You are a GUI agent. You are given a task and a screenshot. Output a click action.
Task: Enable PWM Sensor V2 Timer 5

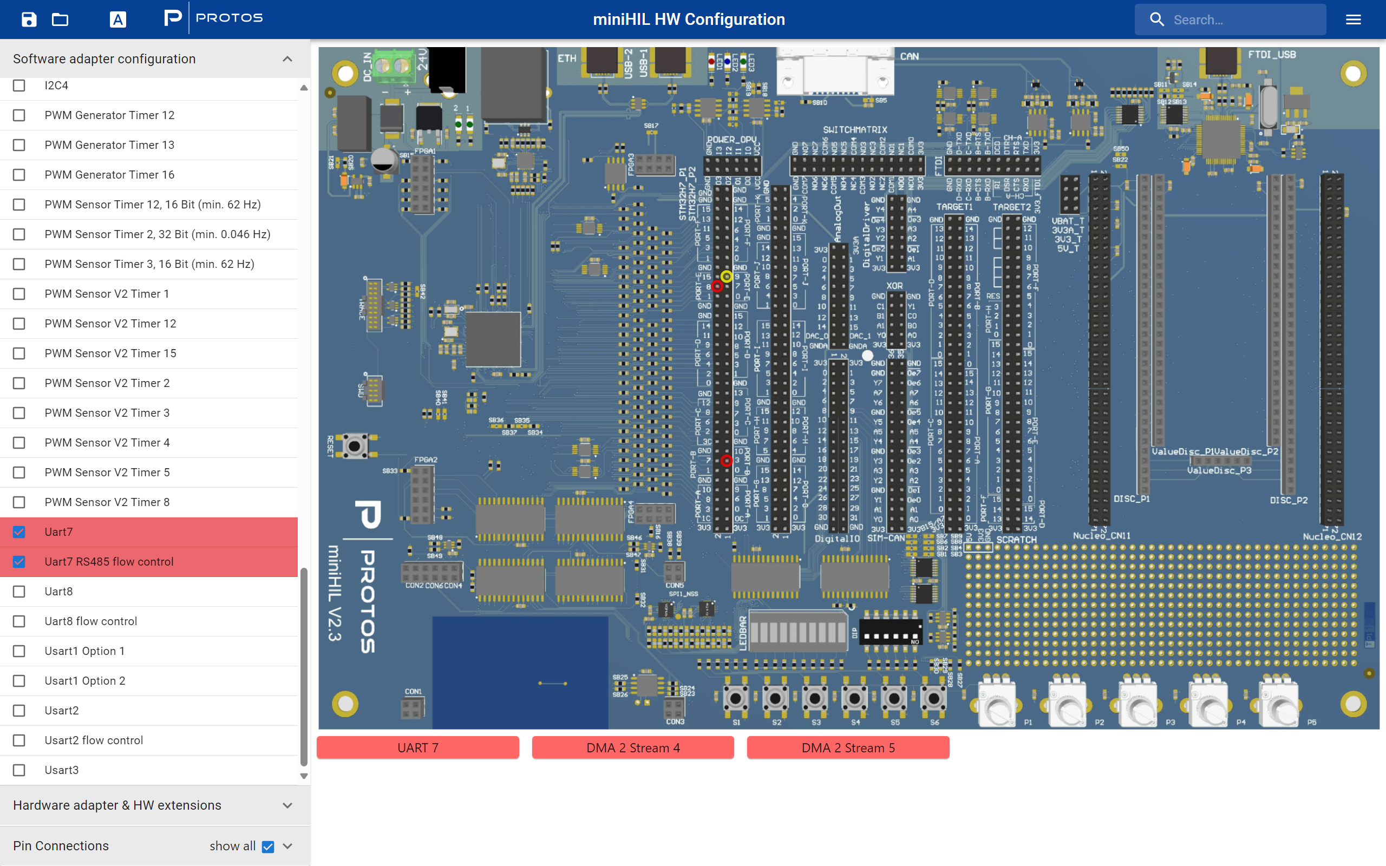(19, 473)
